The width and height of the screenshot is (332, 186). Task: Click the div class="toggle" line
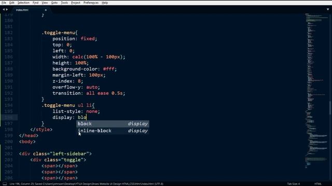(x=58, y=160)
